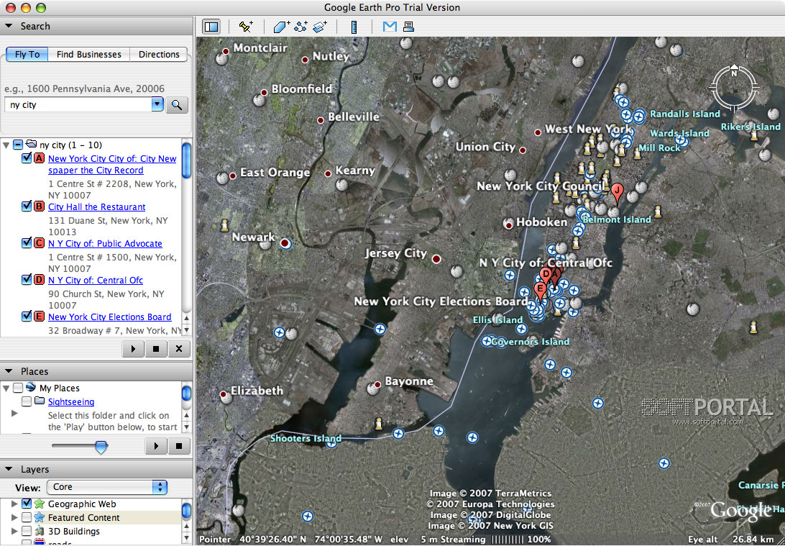Click the Jersey City place marker dot
This screenshot has height=546, width=785.
click(436, 259)
